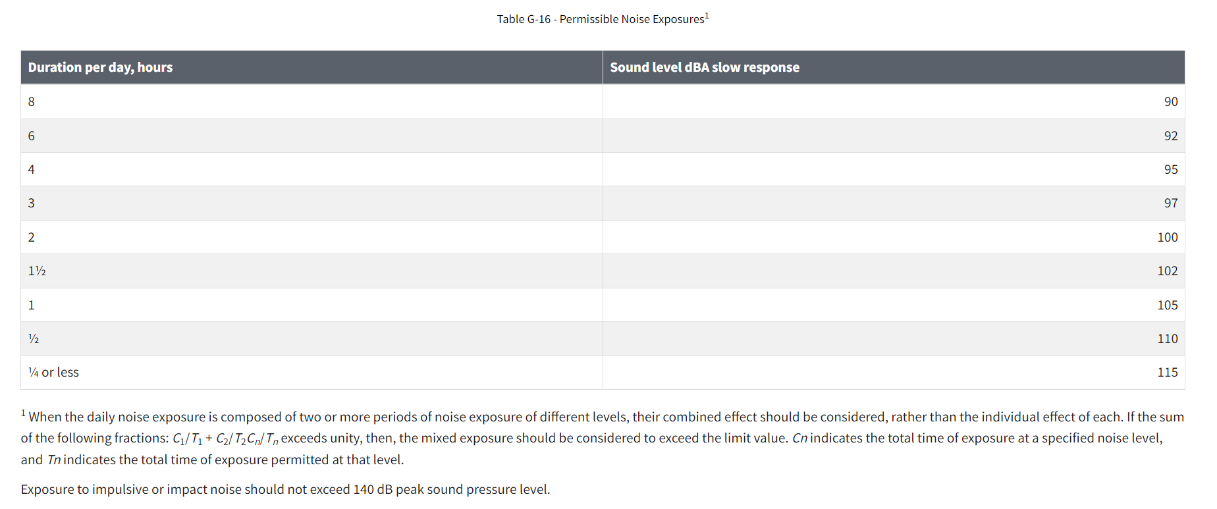This screenshot has width=1217, height=509.
Task: Click the impulsive noise '140 dB' sentence
Action: pos(285,489)
